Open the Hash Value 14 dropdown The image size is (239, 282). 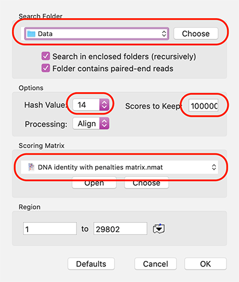tap(91, 105)
